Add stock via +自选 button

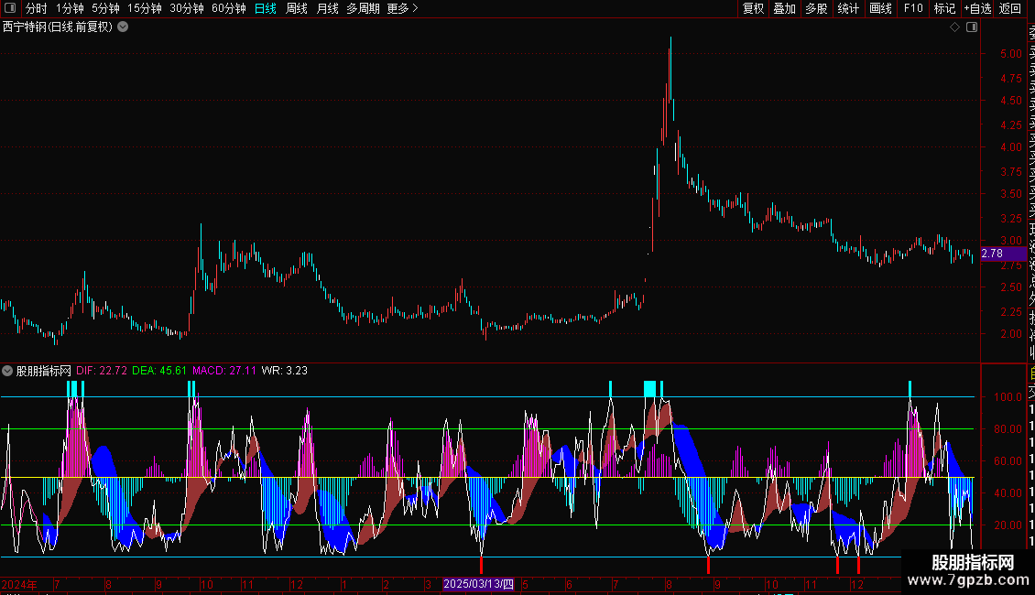(x=977, y=8)
